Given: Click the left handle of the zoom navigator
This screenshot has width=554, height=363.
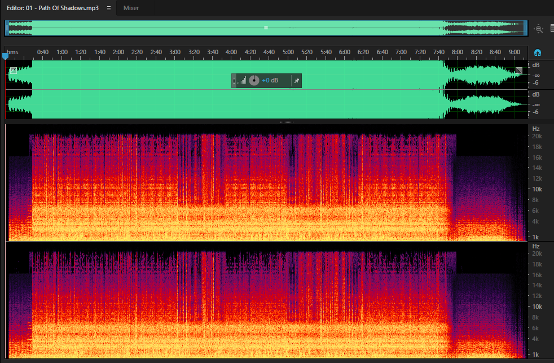Looking at the screenshot, I should [x=7, y=28].
